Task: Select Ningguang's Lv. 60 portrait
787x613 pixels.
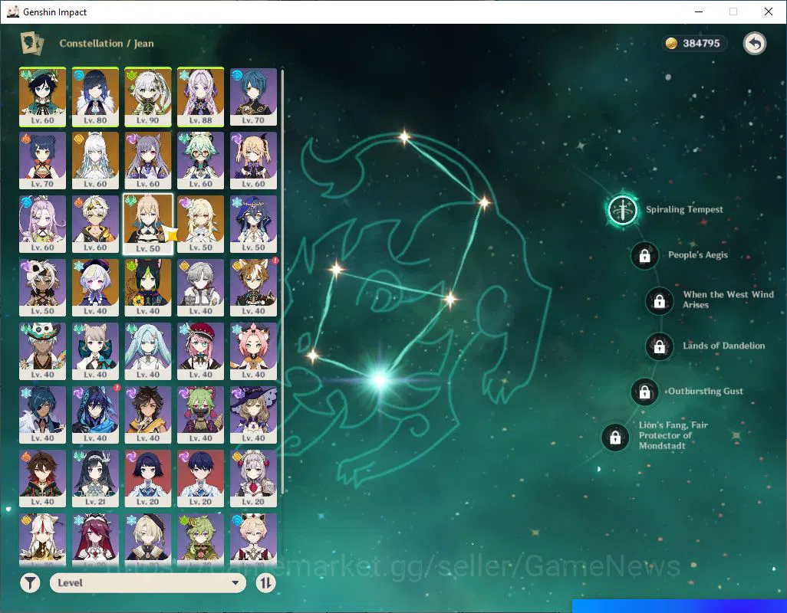Action: point(95,160)
